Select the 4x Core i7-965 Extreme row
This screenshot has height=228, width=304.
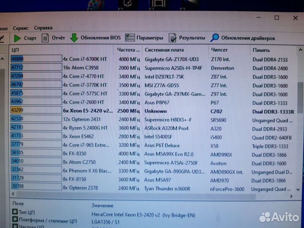[86, 145]
